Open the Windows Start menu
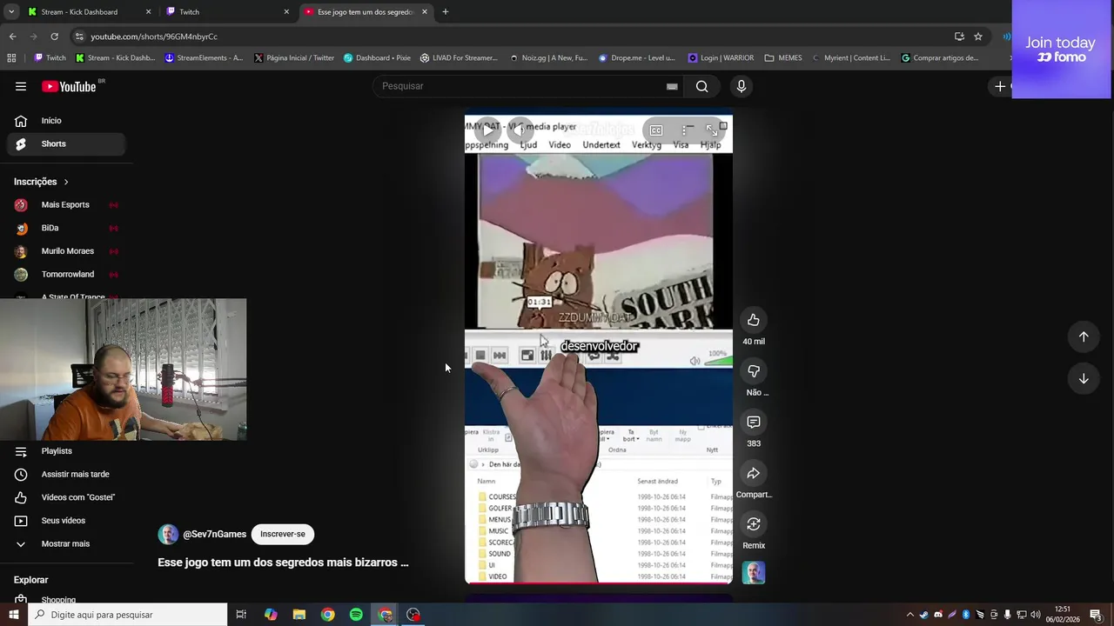The height and width of the screenshot is (626, 1114). tap(13, 615)
